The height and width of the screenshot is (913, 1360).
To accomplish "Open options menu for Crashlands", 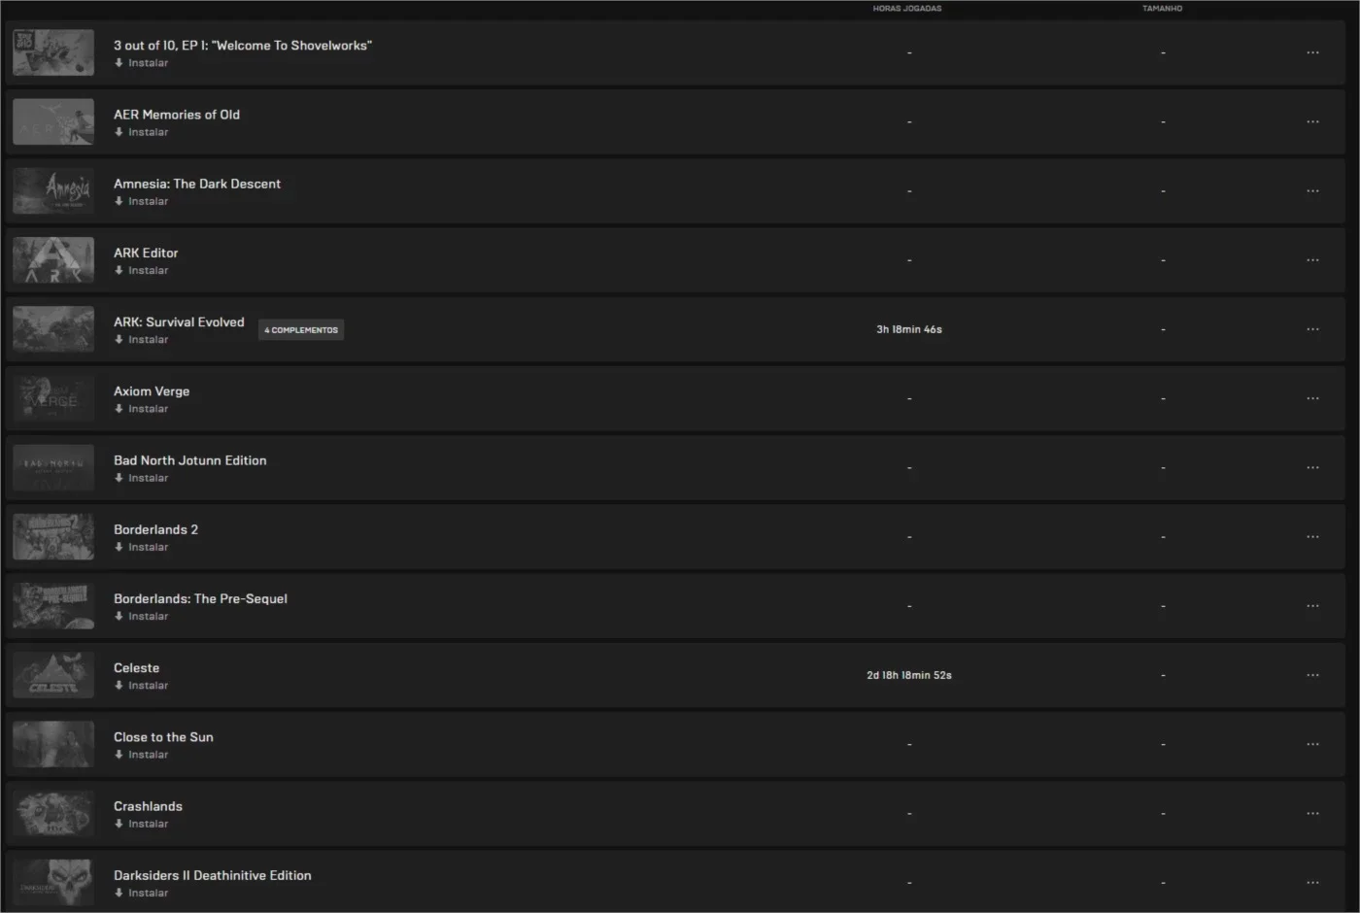I will (x=1312, y=813).
